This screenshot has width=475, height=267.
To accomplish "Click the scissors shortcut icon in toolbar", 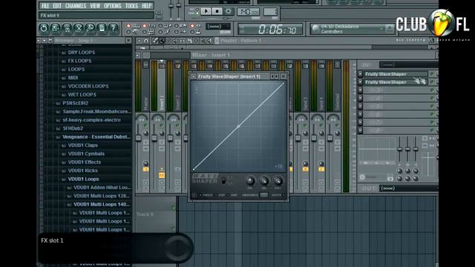I will point(79,28).
